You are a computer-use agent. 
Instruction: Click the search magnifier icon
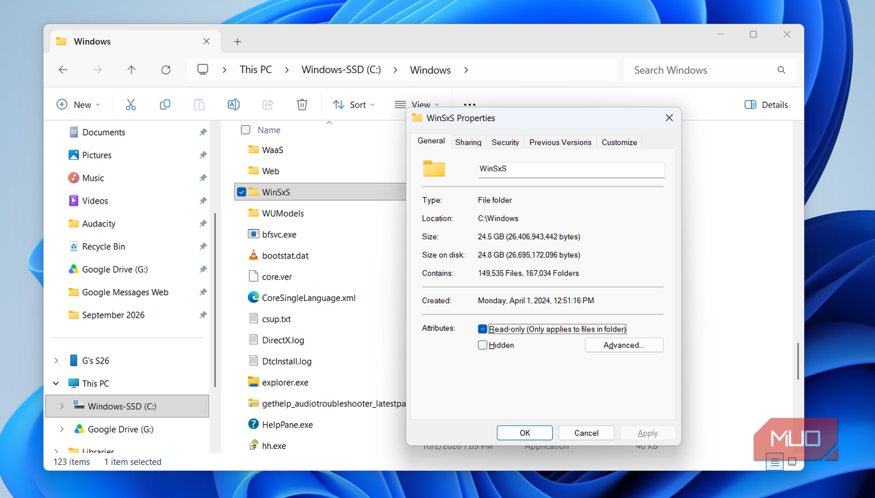click(781, 70)
